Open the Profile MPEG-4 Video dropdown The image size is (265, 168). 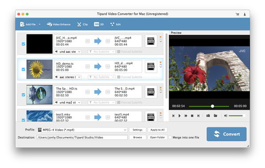tap(82, 130)
